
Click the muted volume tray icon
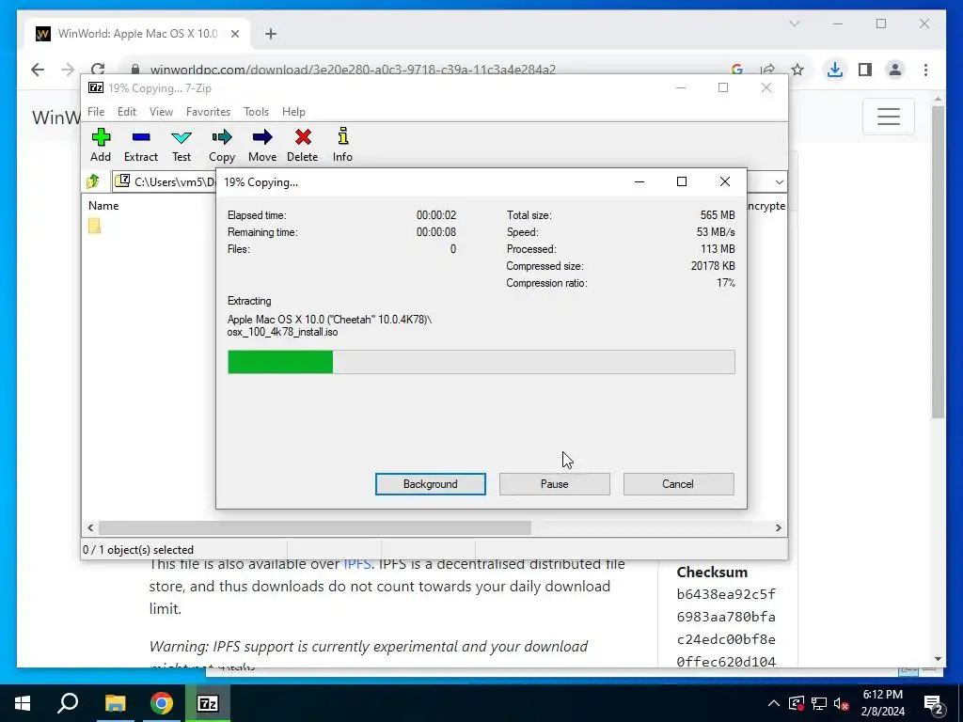coord(842,703)
